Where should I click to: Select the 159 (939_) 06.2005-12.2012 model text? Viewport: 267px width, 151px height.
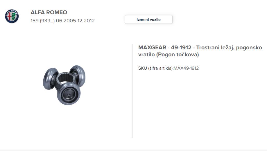62,21
